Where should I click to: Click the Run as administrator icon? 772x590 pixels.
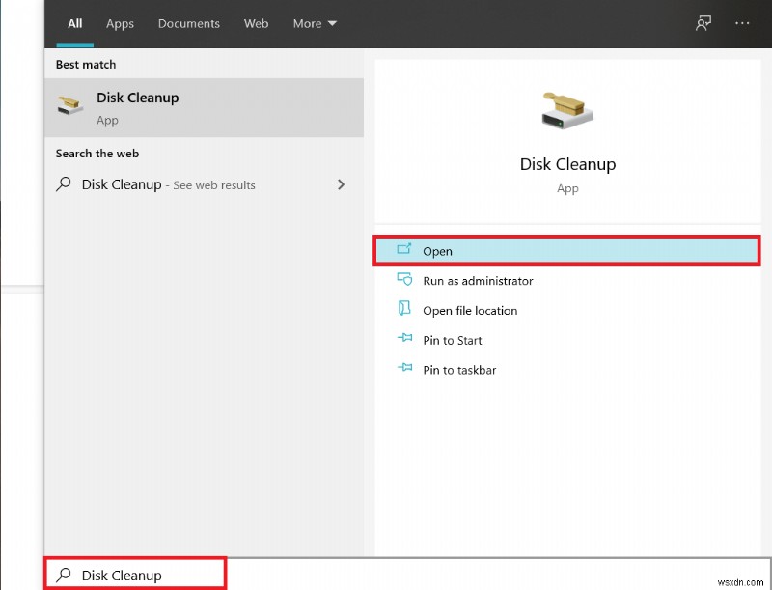click(x=403, y=281)
